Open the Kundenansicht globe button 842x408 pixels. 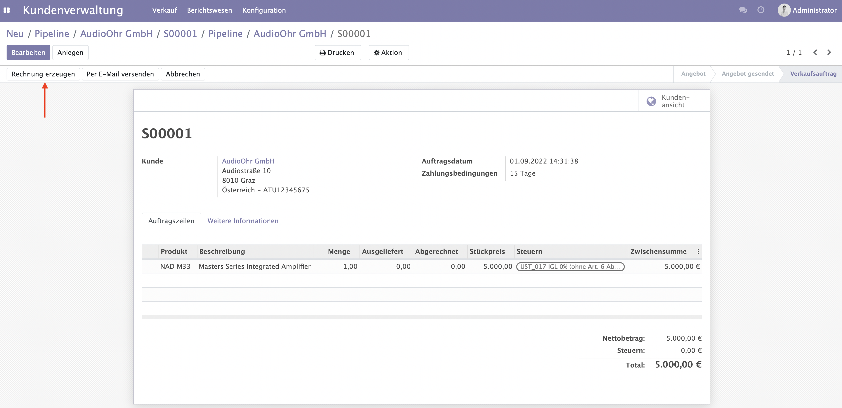tap(674, 101)
